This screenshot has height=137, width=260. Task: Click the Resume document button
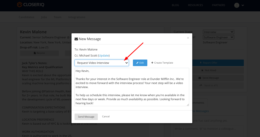pyautogui.click(x=39, y=53)
